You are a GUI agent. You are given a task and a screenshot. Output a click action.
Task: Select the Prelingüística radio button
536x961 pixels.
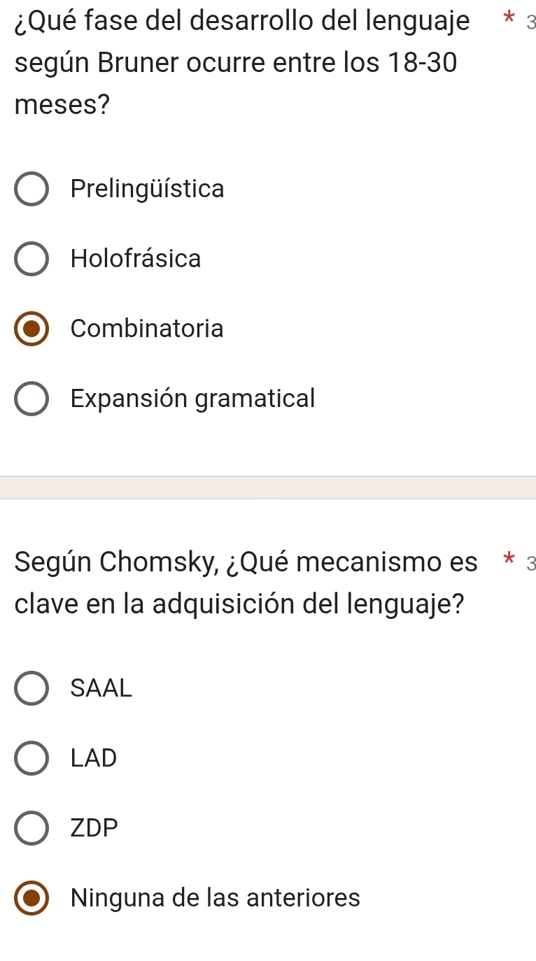[x=32, y=190]
